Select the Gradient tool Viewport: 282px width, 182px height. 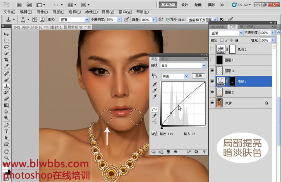(6, 105)
